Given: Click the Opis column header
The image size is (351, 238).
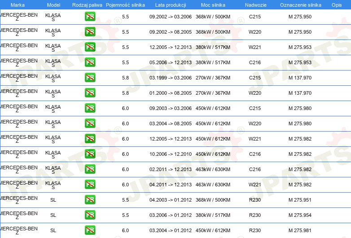Looking at the screenshot, I should tap(337, 5).
